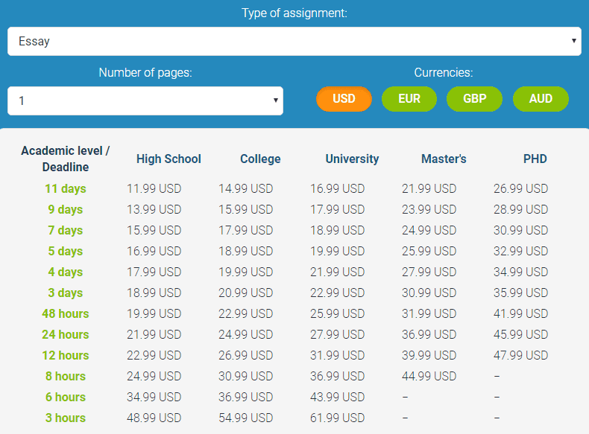The height and width of the screenshot is (434, 589).
Task: Choose 28.99 USD PHD price
Action: tap(520, 209)
